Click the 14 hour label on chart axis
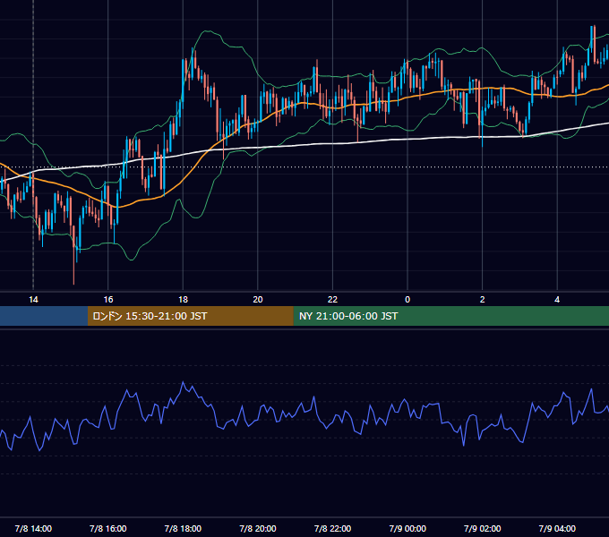 33,300
